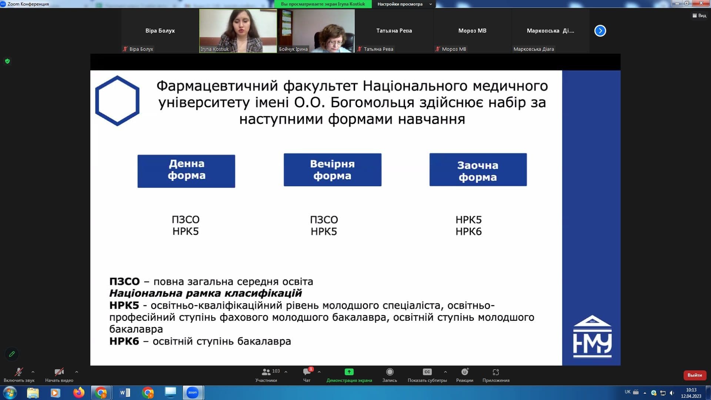Viewport: 711px width, 400px height.
Task: Switch to first Chrome taskbar window
Action: (101, 393)
